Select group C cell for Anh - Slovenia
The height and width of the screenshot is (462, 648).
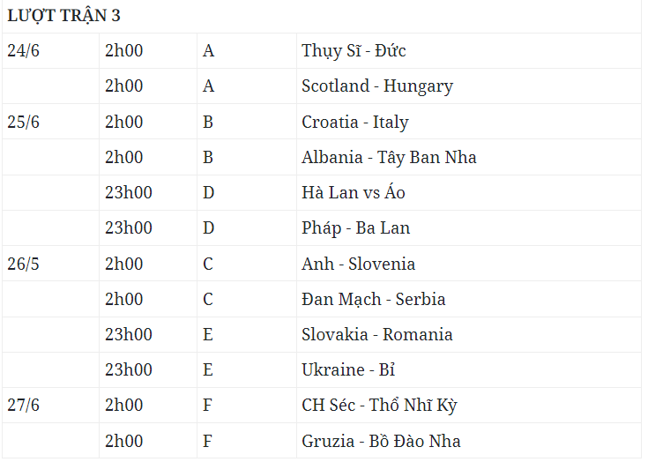pyautogui.click(x=208, y=264)
